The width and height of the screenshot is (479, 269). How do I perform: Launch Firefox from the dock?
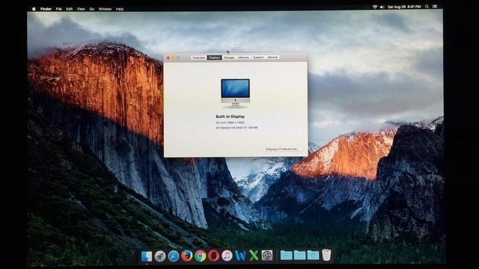click(x=186, y=256)
